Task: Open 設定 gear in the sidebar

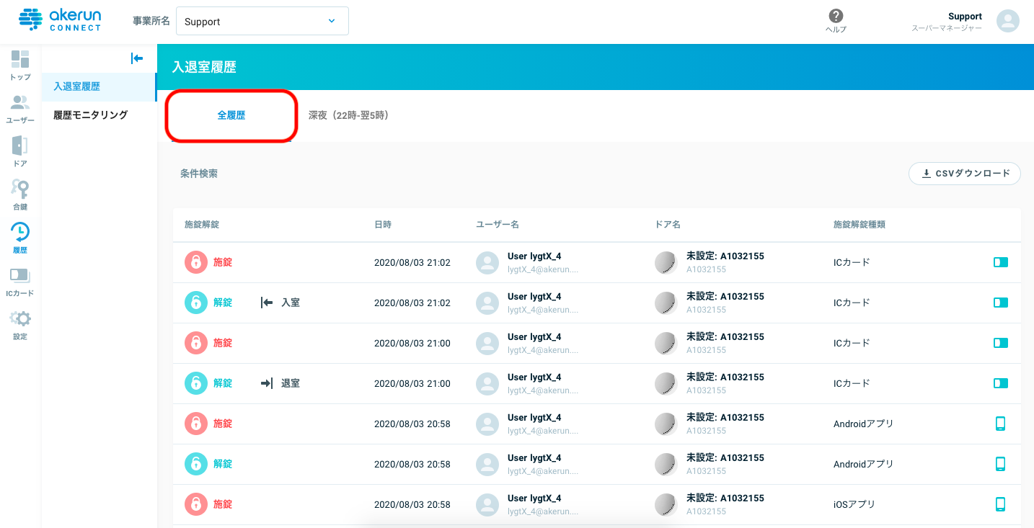Action: [x=20, y=324]
